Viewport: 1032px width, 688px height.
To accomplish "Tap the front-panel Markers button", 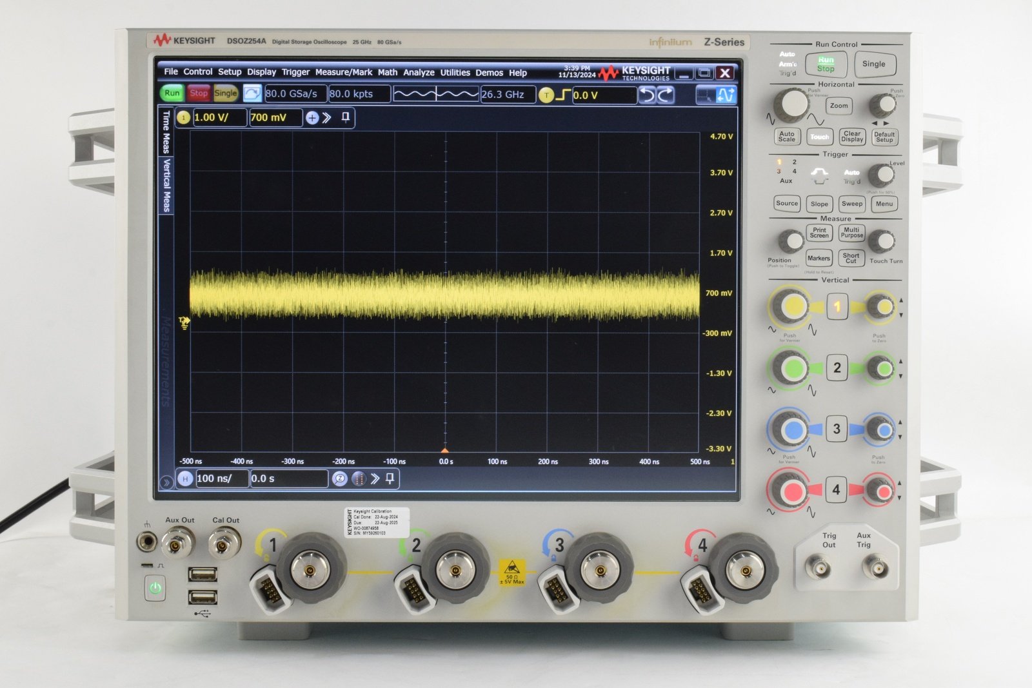I will point(819,258).
